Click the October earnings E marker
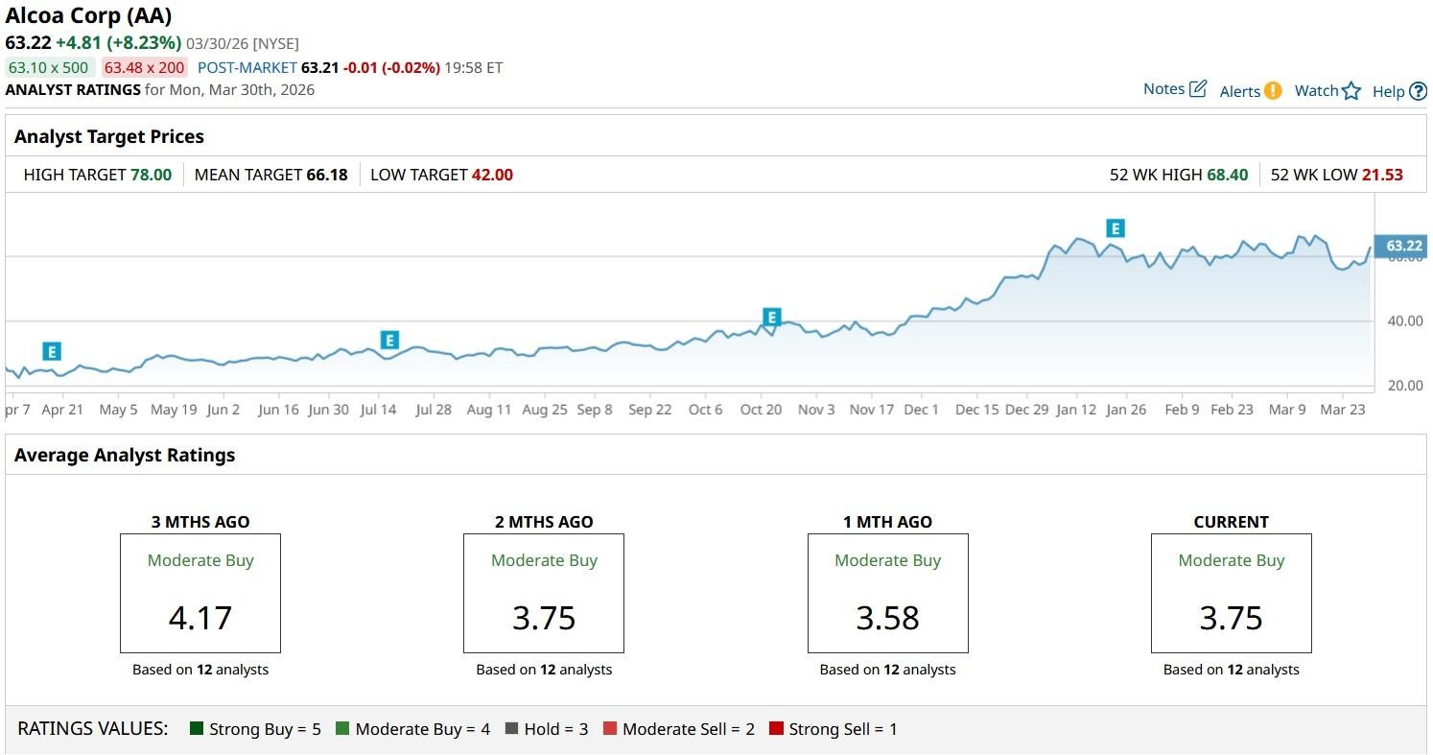This screenshot has width=1433, height=755. click(771, 317)
